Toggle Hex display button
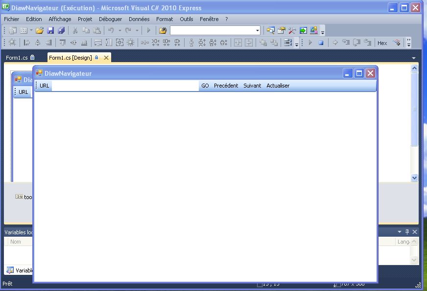The width and height of the screenshot is (427, 291). (x=382, y=43)
